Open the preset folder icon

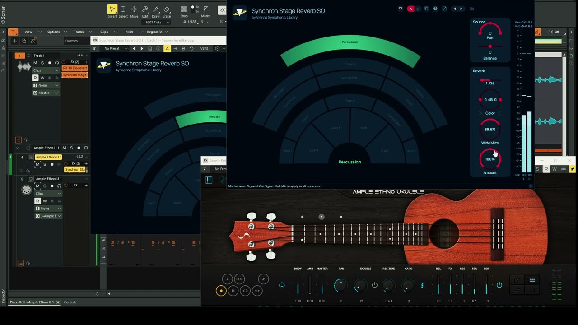pyautogui.click(x=471, y=9)
